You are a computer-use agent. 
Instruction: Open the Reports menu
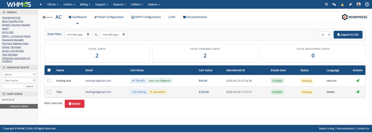(119, 4)
